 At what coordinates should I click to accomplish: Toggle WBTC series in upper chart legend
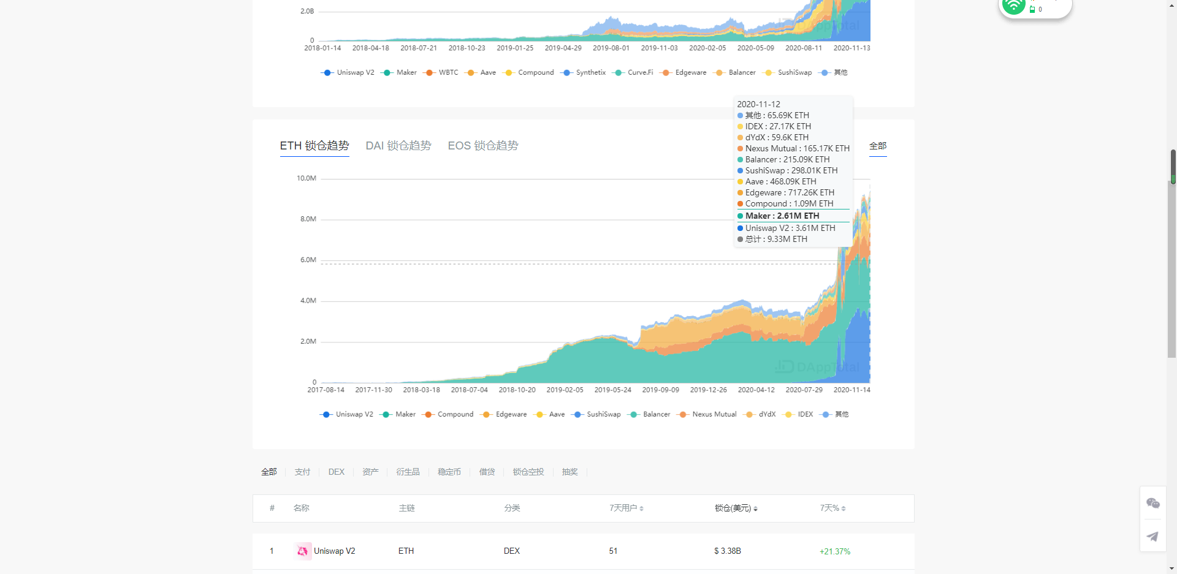(440, 72)
